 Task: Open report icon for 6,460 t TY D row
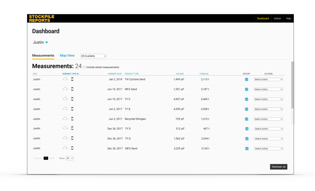247,99
